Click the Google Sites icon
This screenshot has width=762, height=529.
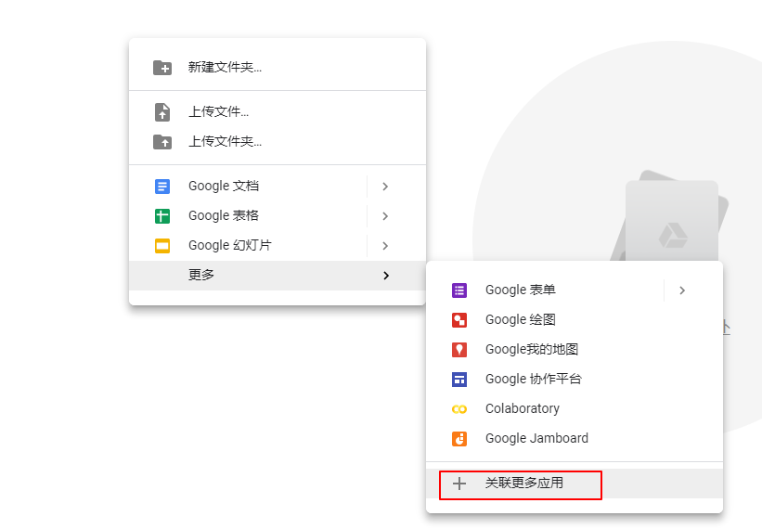459,380
